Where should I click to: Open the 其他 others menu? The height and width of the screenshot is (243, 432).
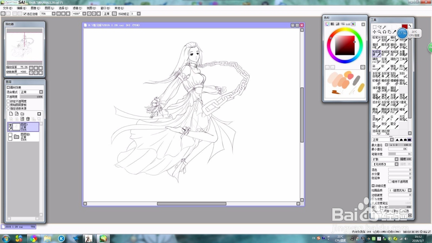click(119, 8)
